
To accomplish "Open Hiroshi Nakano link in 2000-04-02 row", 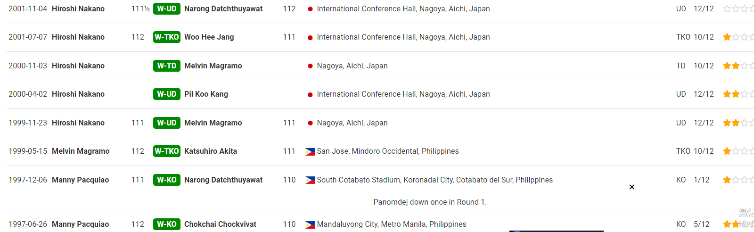I will 78,94.
